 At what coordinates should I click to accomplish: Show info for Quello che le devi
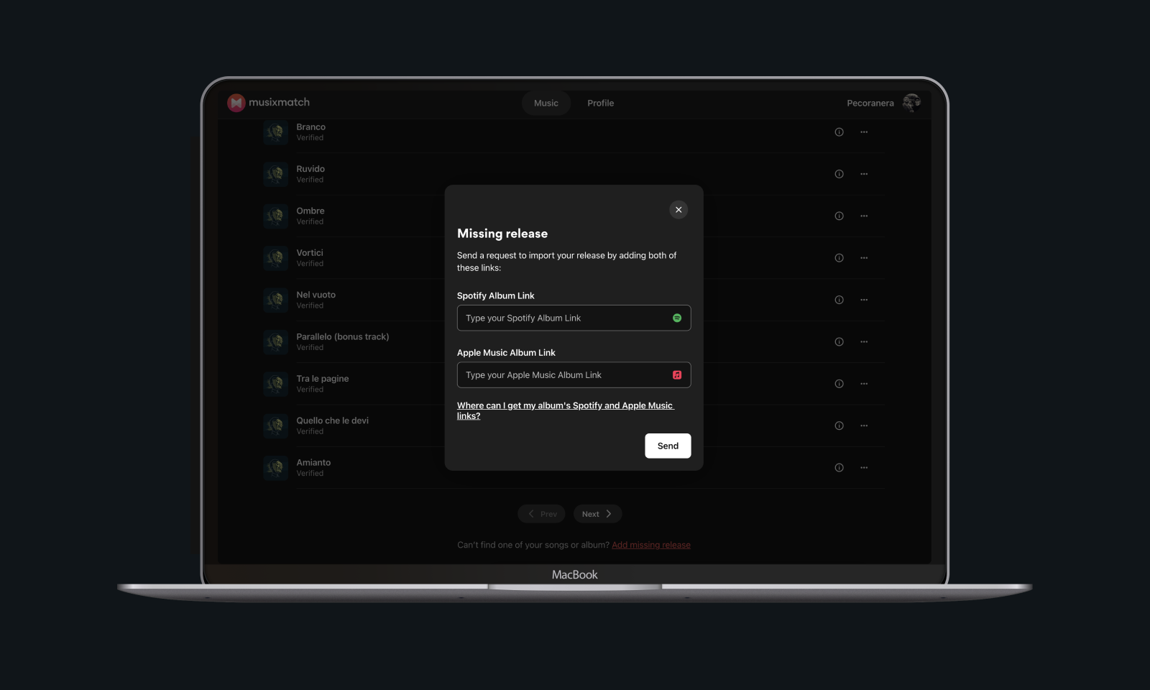(x=839, y=425)
